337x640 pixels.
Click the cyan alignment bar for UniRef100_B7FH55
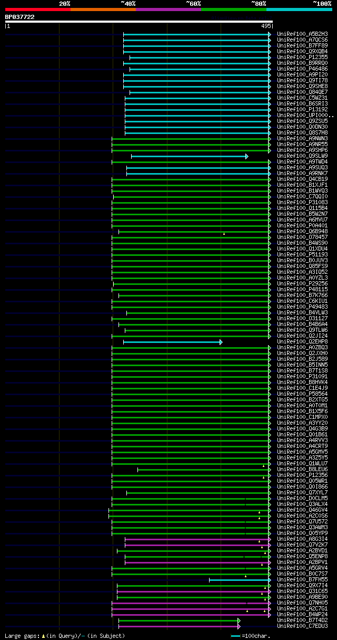pos(240,580)
